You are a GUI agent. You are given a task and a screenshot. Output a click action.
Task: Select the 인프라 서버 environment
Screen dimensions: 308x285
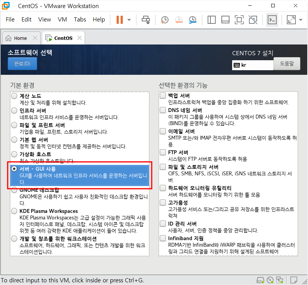click(x=14, y=110)
